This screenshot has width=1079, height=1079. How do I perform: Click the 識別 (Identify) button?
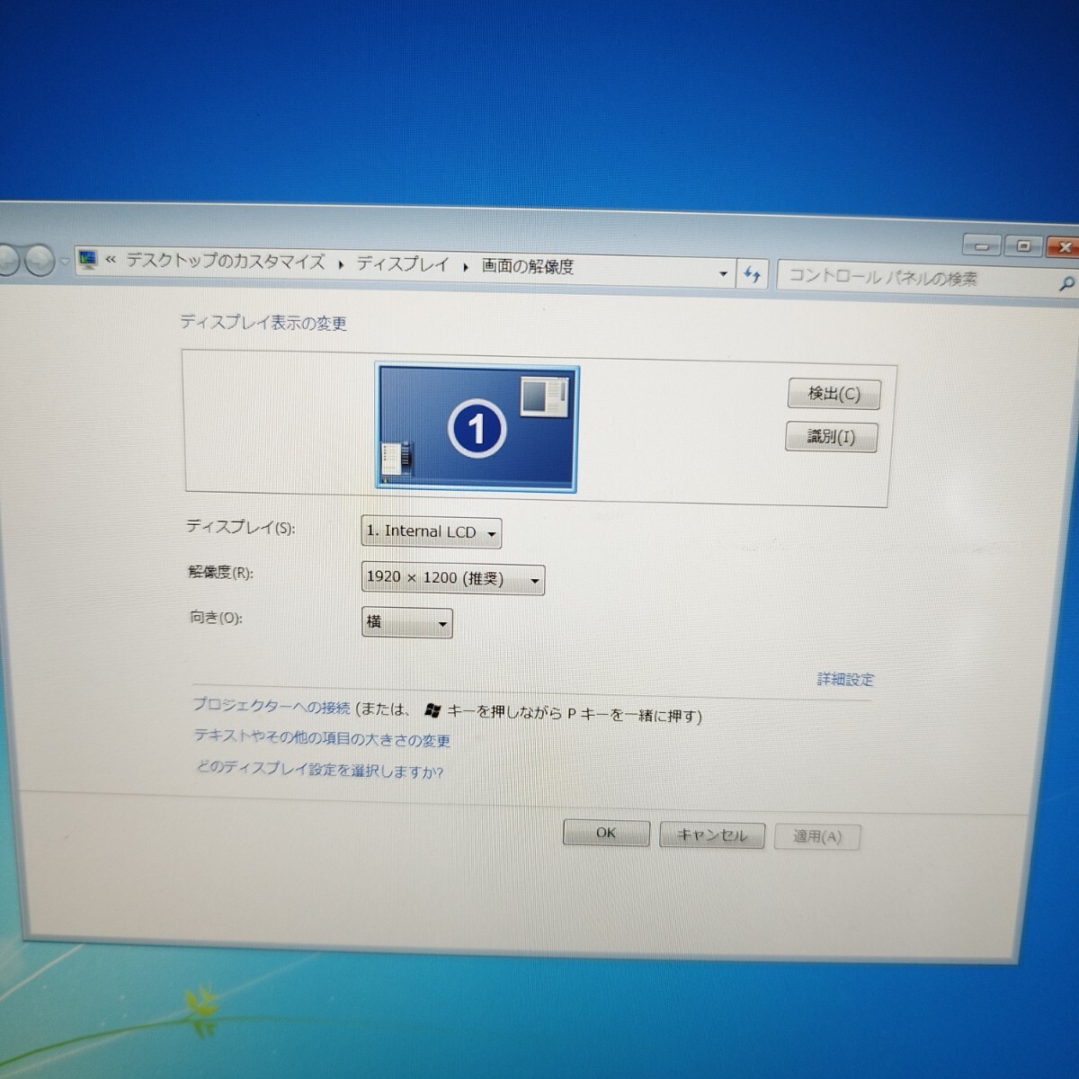coord(831,437)
